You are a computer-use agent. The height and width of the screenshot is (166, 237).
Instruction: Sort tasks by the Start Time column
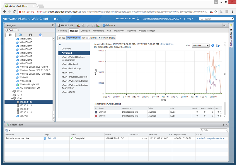[x=160, y=135]
